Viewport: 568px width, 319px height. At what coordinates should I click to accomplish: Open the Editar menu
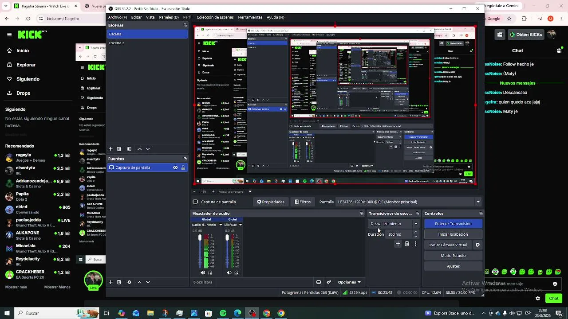tap(136, 17)
